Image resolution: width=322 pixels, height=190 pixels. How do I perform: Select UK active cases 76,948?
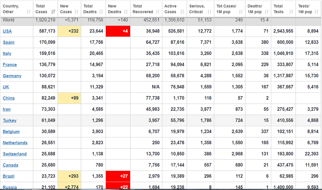click(177, 87)
